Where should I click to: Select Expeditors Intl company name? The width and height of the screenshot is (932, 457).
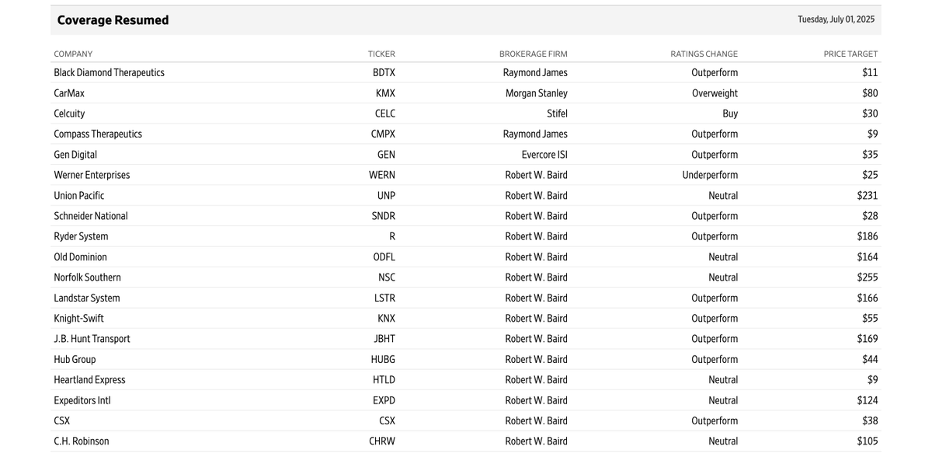tap(82, 401)
